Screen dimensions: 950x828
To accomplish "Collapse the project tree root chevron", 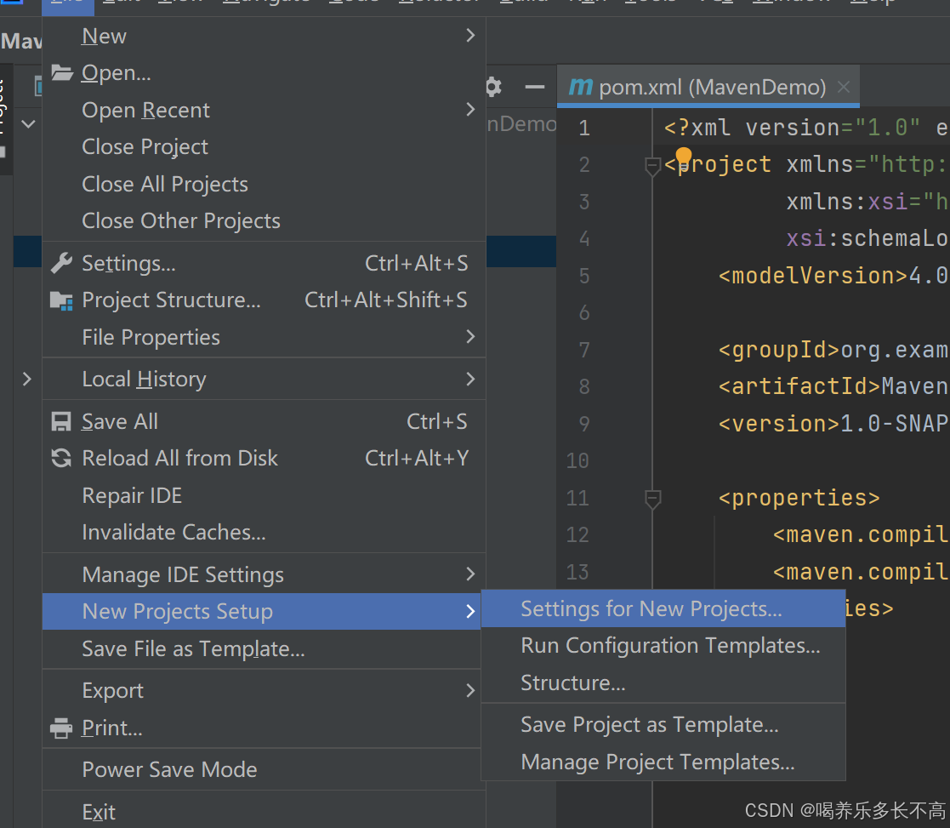I will [x=28, y=124].
